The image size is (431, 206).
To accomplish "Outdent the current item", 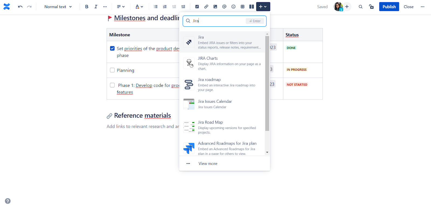I will pos(174,7).
